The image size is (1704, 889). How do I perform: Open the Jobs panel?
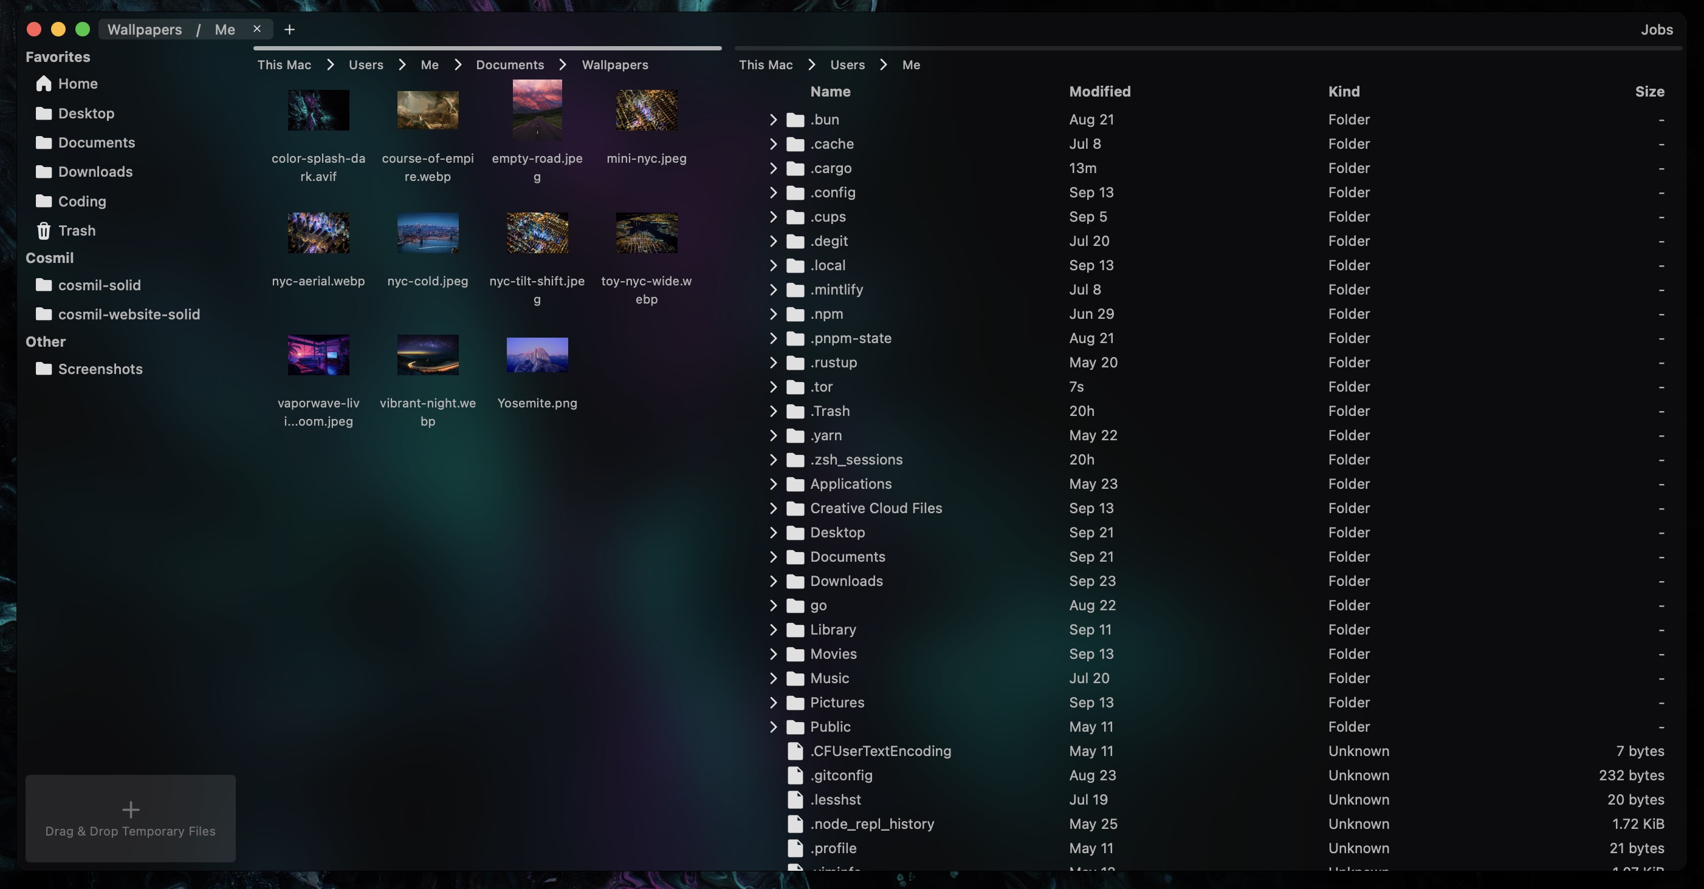click(x=1656, y=30)
